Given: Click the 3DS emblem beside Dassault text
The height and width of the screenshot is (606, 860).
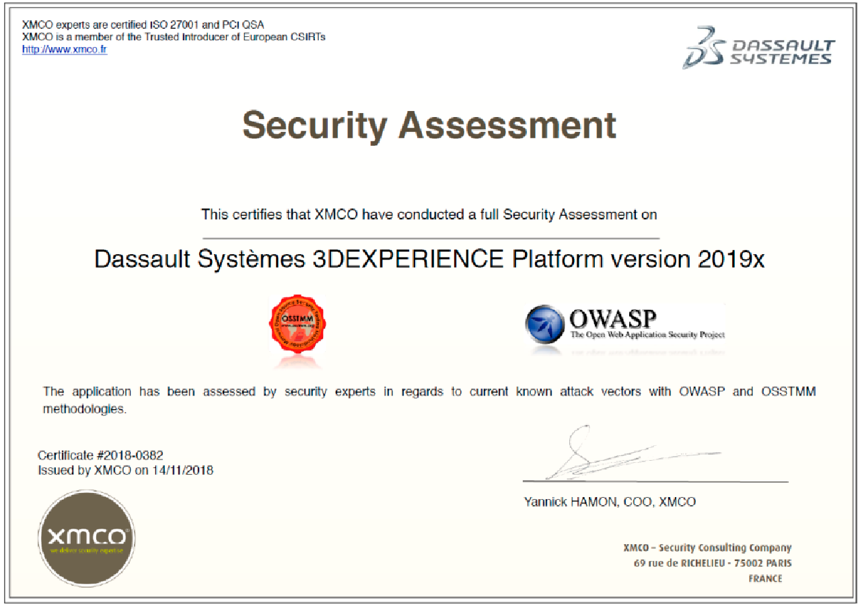Looking at the screenshot, I should (x=703, y=48).
